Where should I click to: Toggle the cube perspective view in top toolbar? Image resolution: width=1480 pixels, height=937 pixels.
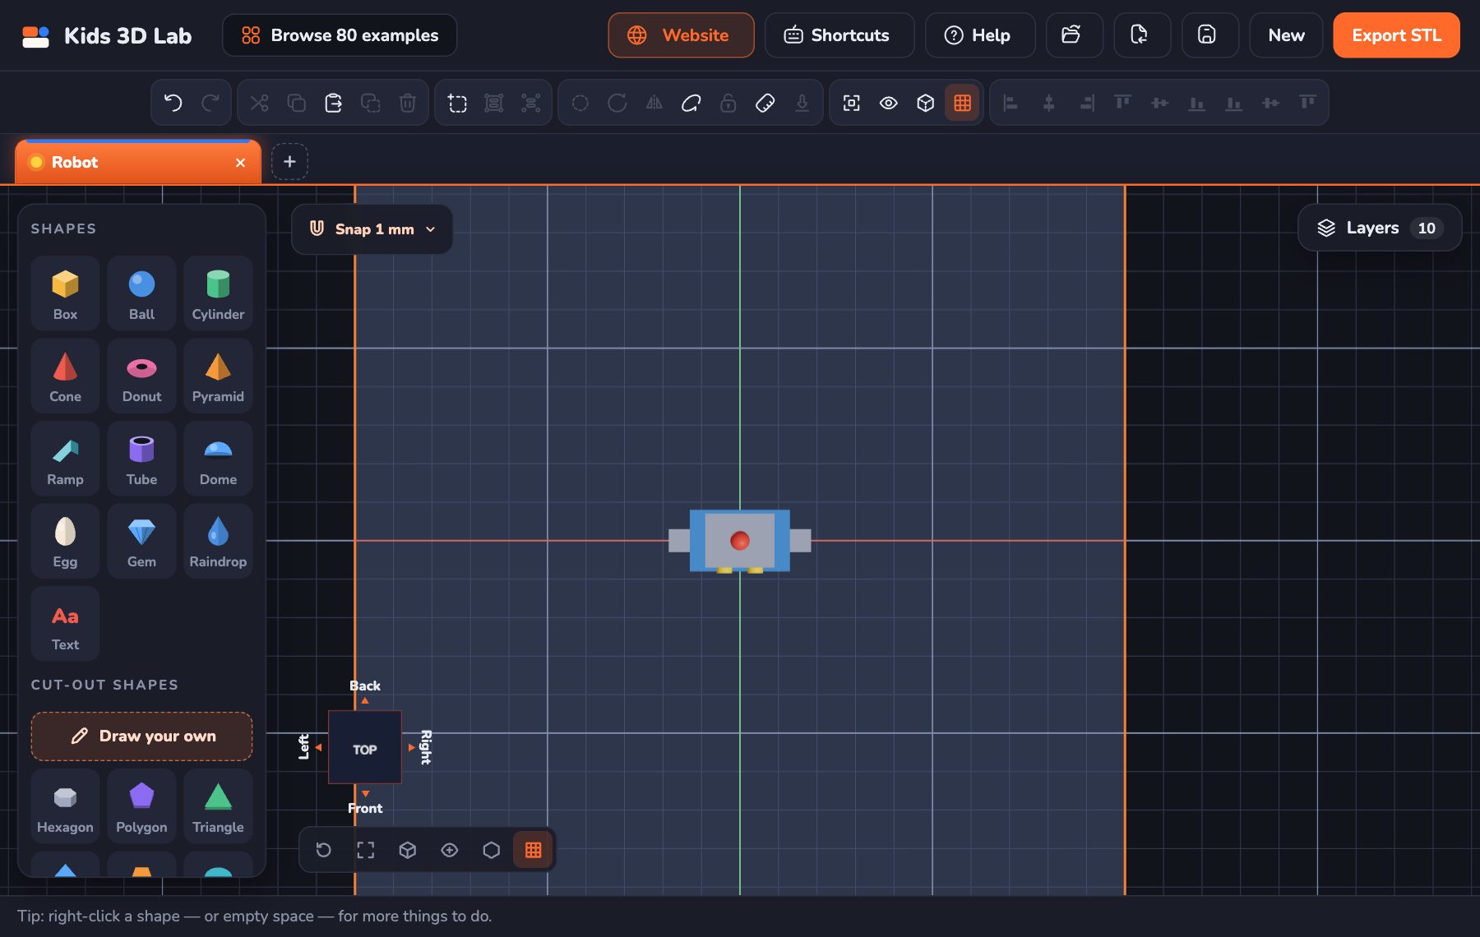click(925, 103)
